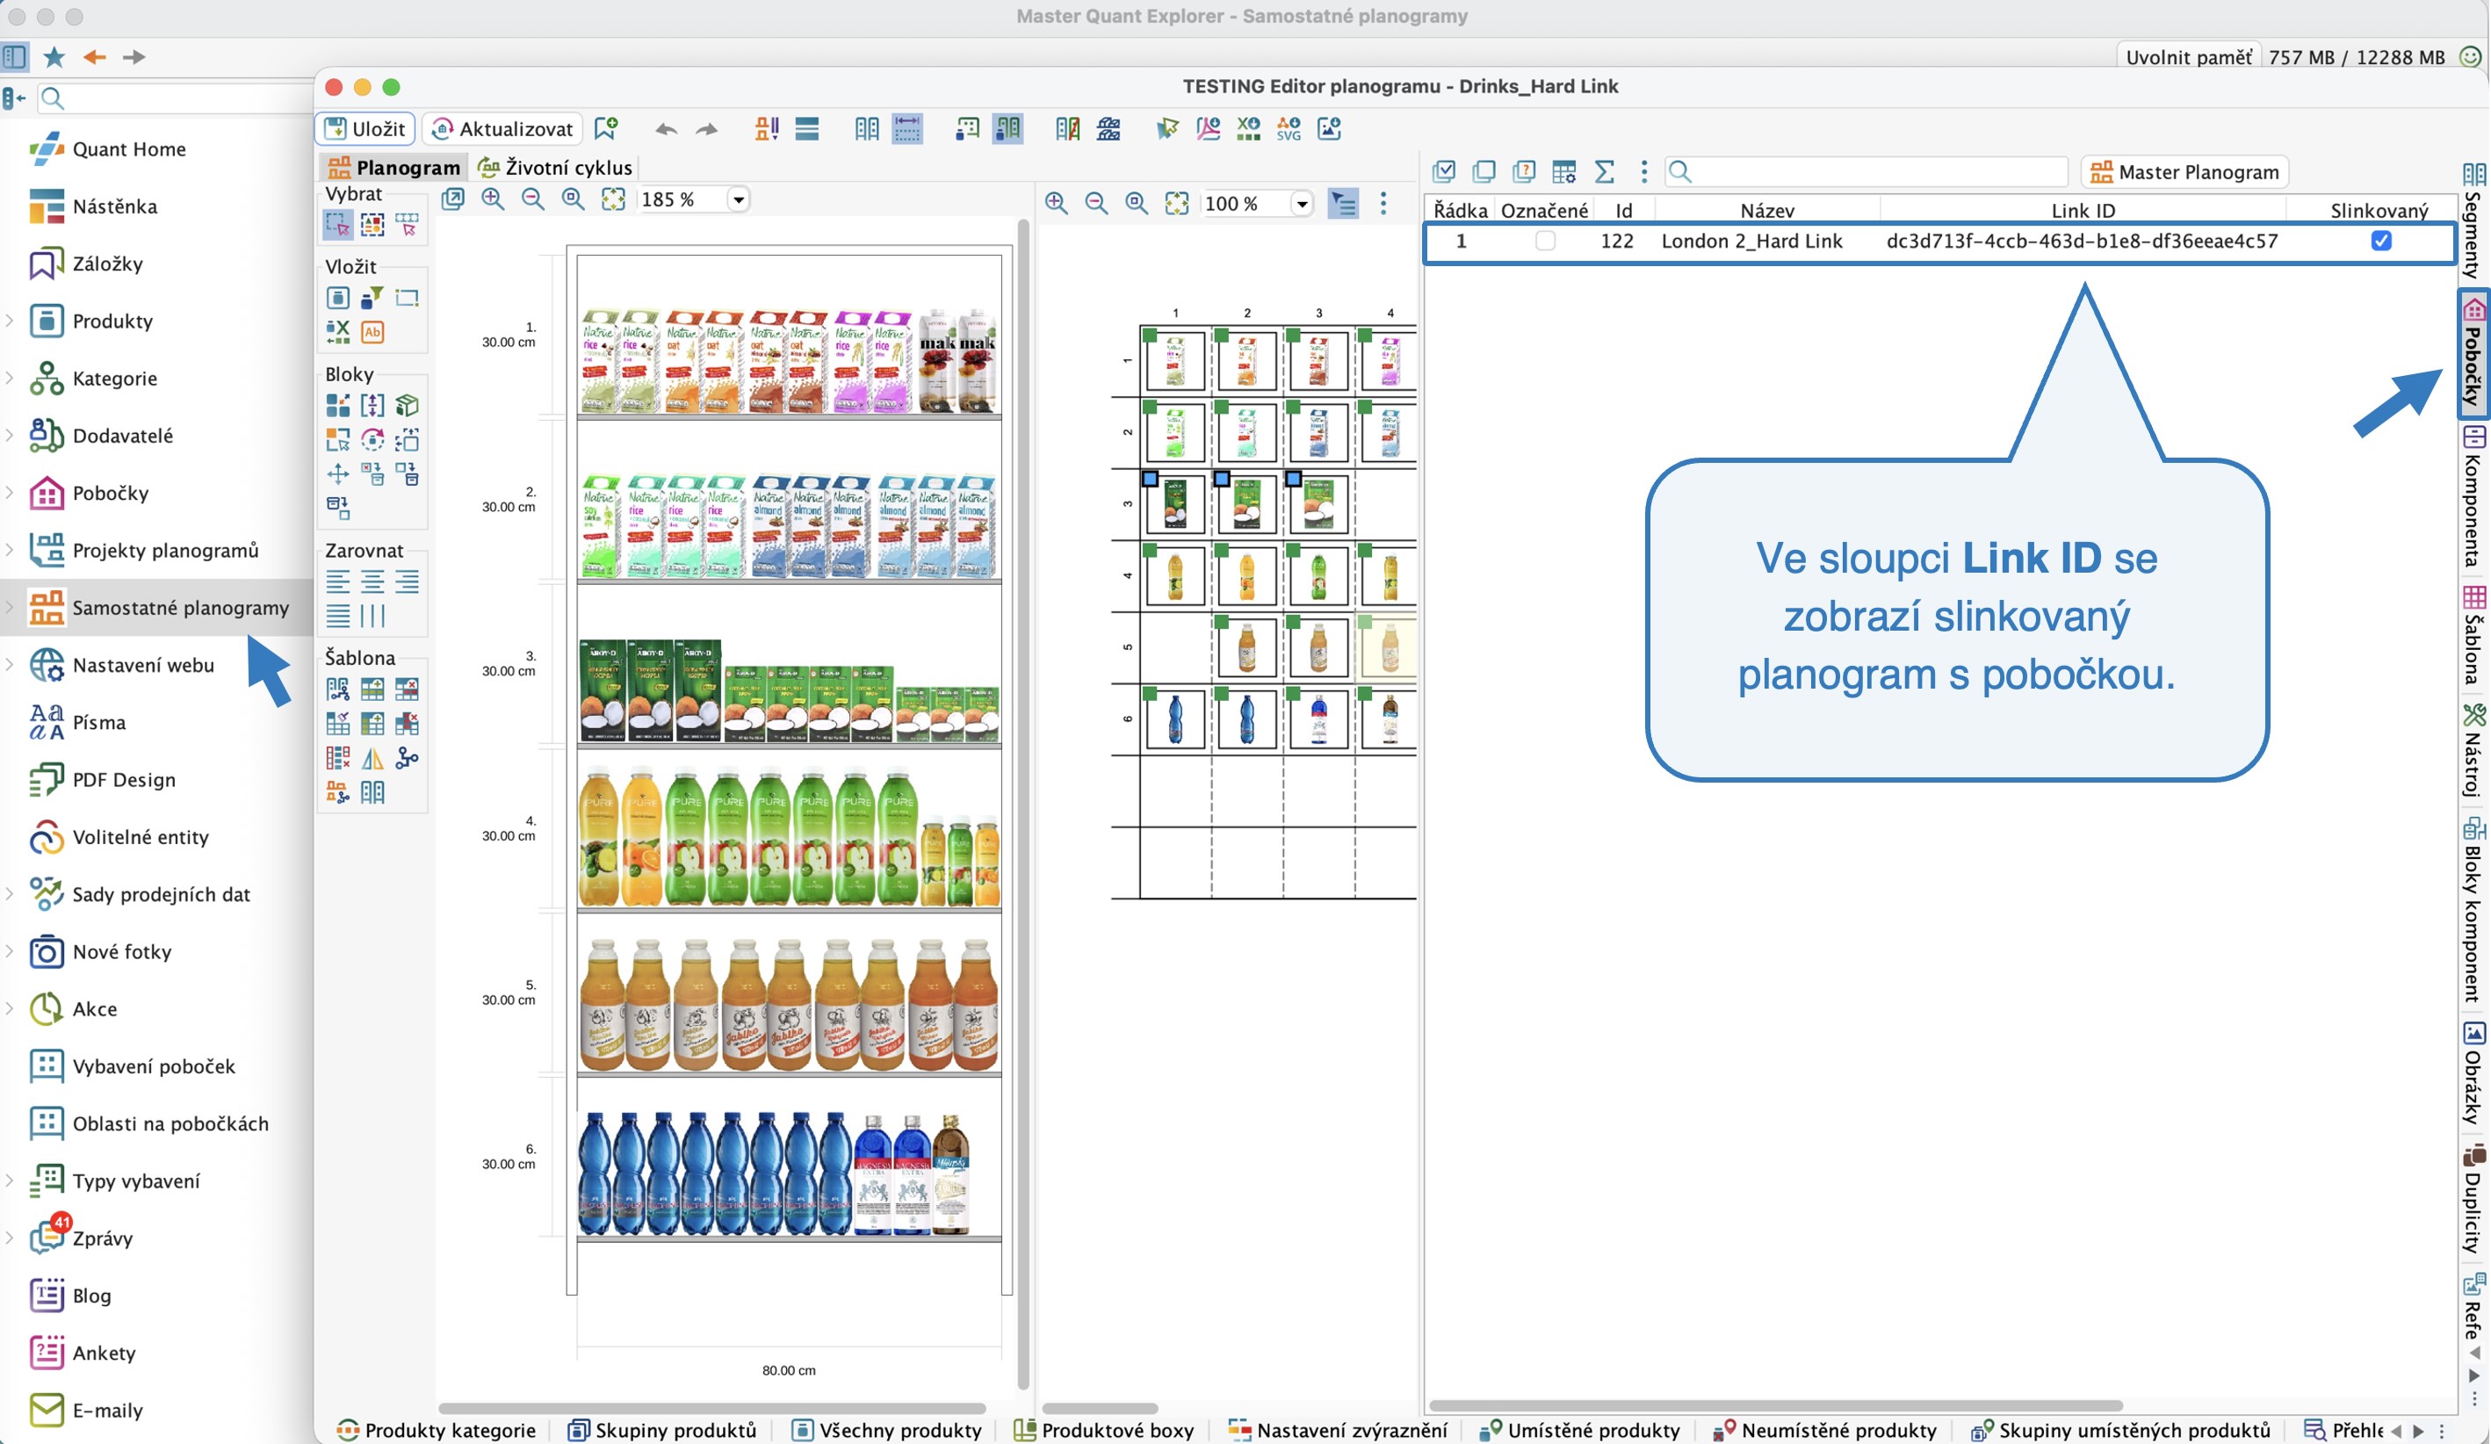Expand the Kategorie tree item
The height and width of the screenshot is (1444, 2491).
pos(10,378)
